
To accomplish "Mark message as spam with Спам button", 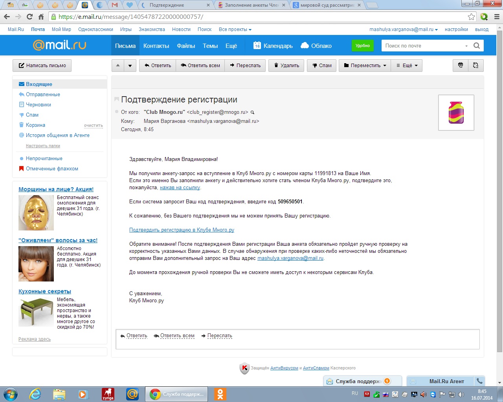I will point(322,66).
